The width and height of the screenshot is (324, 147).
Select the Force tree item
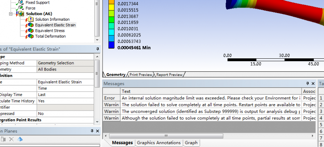point(30,8)
